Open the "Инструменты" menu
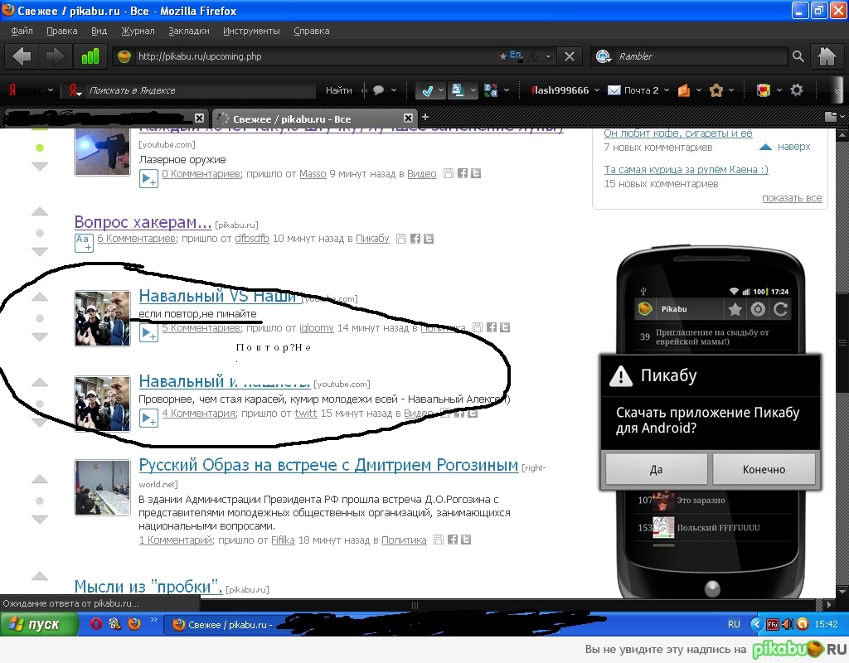 tap(251, 31)
